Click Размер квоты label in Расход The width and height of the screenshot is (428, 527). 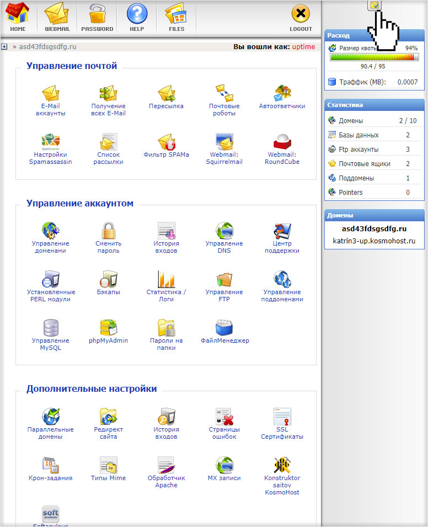coord(358,48)
